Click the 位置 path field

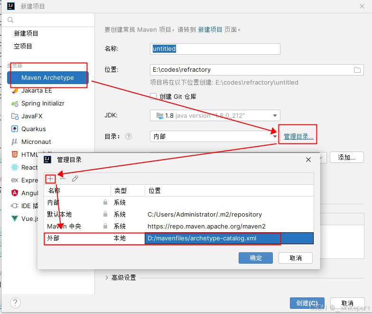click(x=257, y=70)
